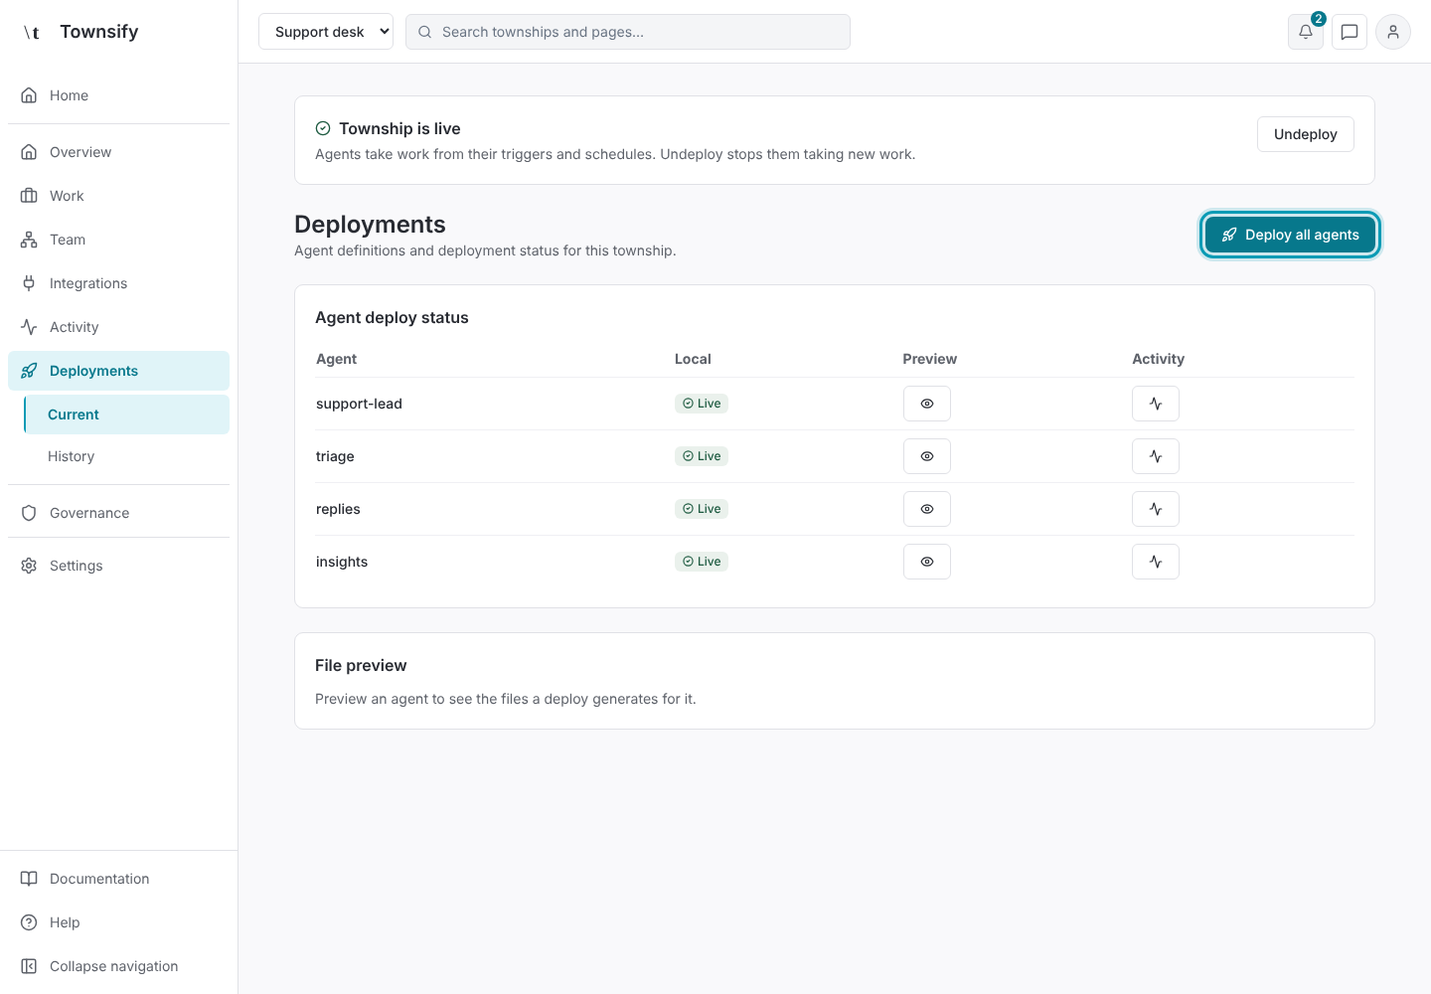View activity for support-lead agent
This screenshot has width=1431, height=994.
click(x=1156, y=404)
